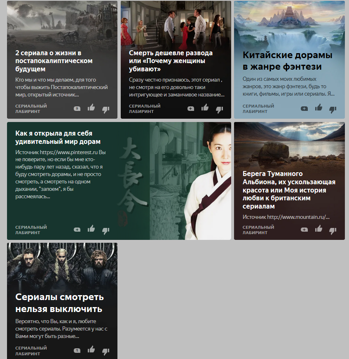The height and width of the screenshot is (359, 349).
Task: Open article Смерть дешевле развода
Action: click(171, 61)
